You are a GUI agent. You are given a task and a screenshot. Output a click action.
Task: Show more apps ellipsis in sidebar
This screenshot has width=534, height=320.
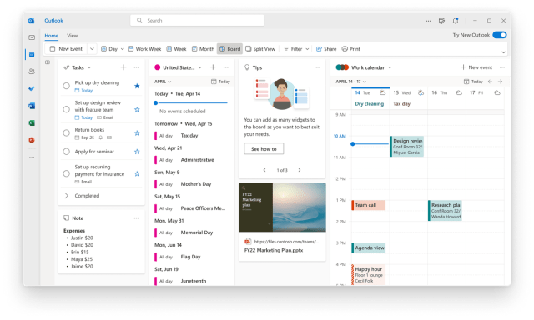pyautogui.click(x=32, y=157)
